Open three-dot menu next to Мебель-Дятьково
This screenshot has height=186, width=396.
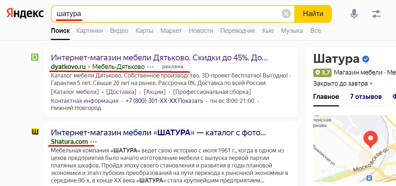(x=150, y=67)
